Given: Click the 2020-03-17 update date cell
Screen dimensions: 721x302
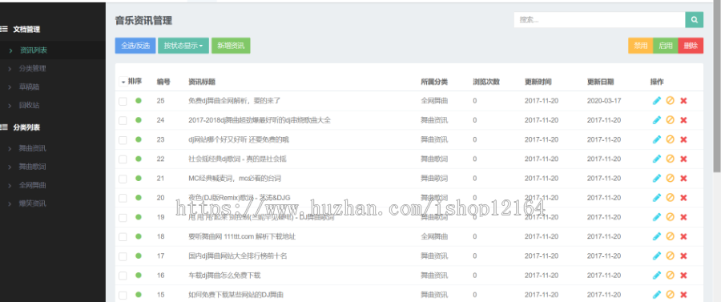Looking at the screenshot, I should (604, 101).
